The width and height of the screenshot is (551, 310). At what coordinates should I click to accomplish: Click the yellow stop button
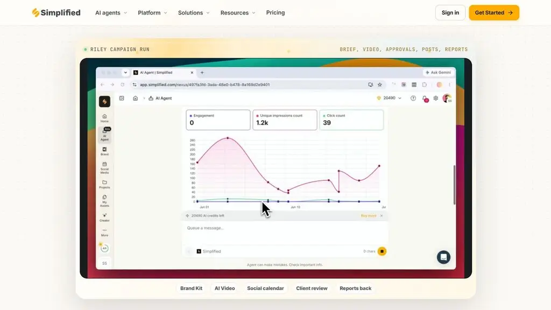(x=382, y=251)
